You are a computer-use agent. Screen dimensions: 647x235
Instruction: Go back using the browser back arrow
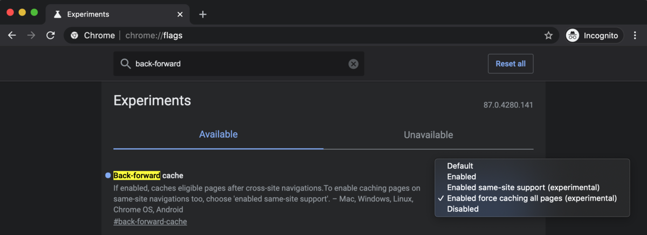click(12, 35)
